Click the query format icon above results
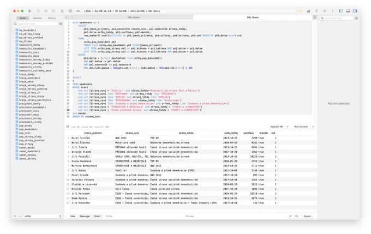The image size is (371, 234). tap(68, 127)
